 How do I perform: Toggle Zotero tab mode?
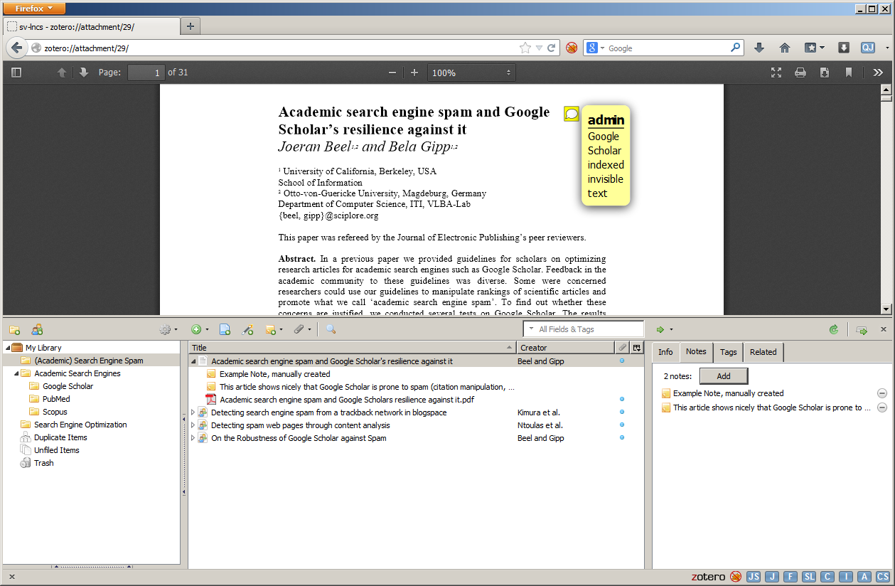862,329
